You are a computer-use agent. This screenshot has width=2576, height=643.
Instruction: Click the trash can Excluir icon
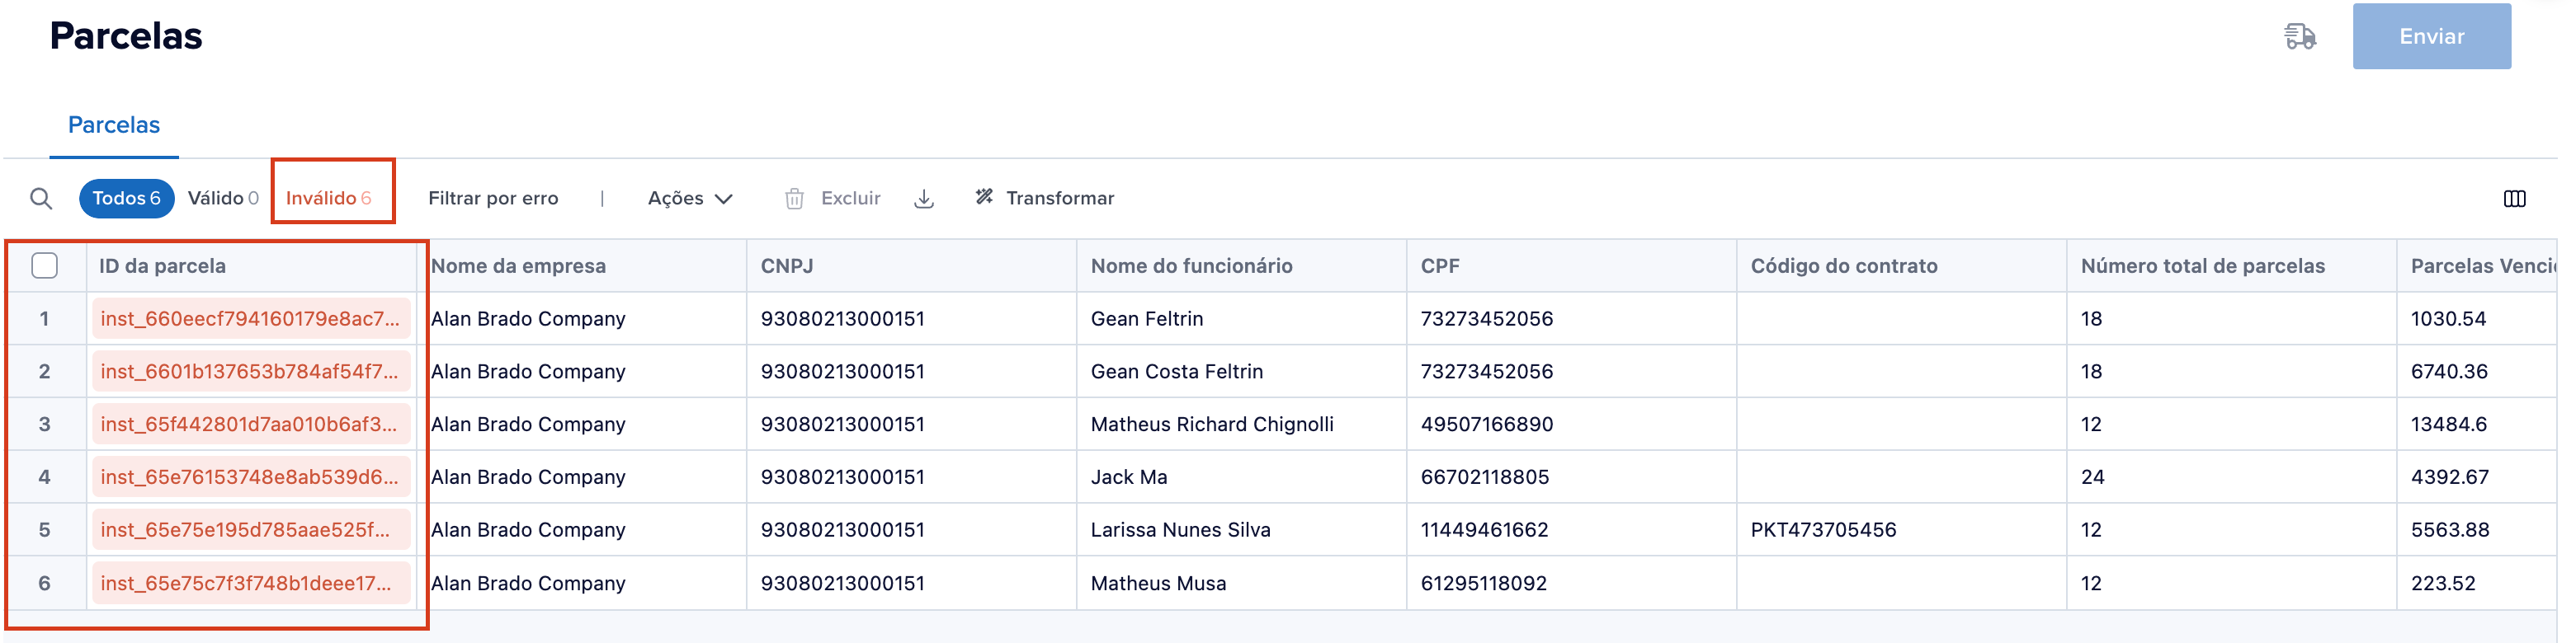(794, 199)
